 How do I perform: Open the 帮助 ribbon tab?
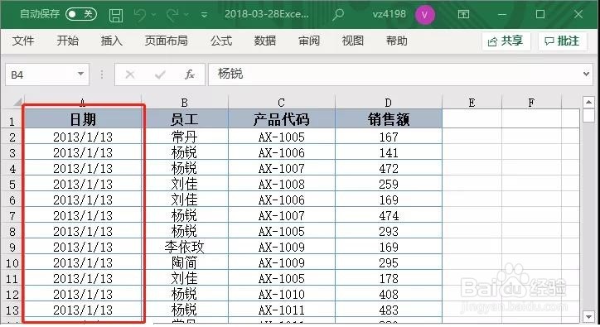396,41
